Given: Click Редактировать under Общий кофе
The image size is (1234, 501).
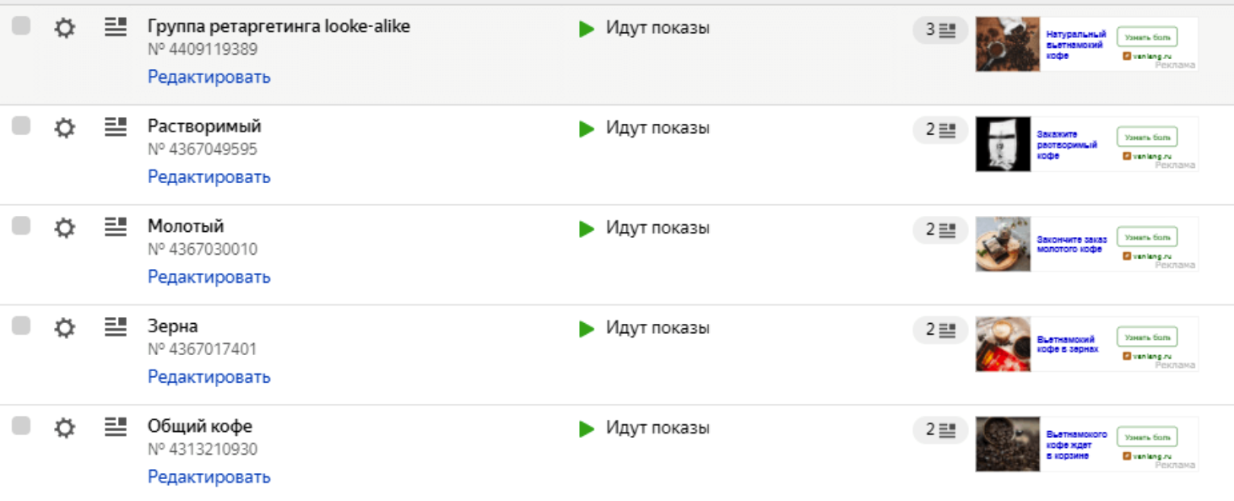Looking at the screenshot, I should coord(209,477).
